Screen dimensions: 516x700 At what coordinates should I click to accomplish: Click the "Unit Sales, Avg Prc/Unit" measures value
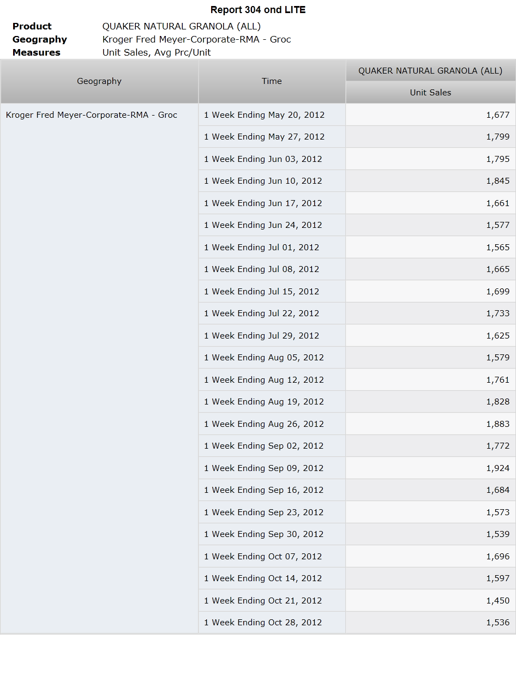157,52
